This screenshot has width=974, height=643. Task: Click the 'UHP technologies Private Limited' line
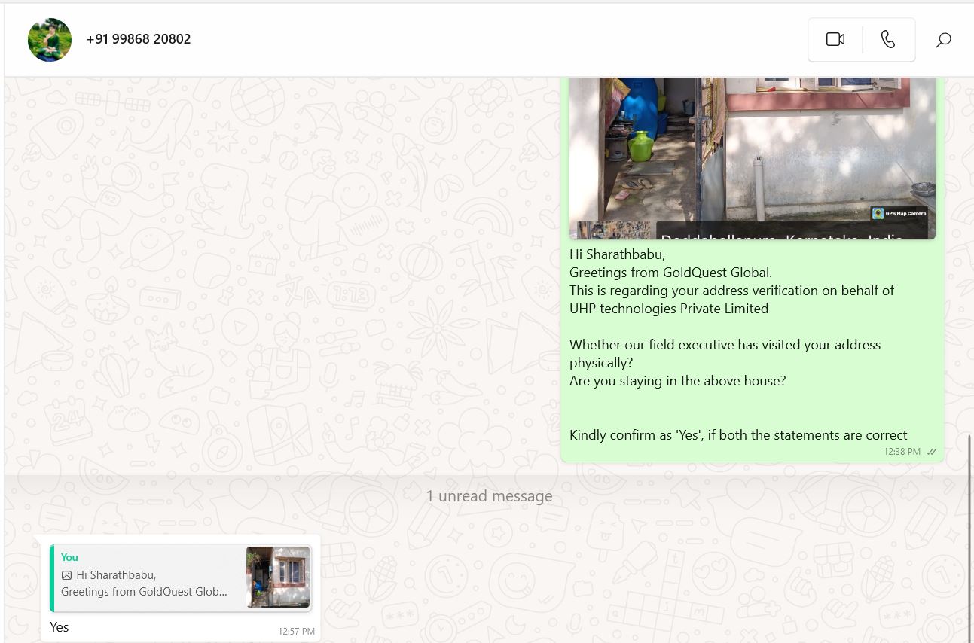pyautogui.click(x=669, y=309)
